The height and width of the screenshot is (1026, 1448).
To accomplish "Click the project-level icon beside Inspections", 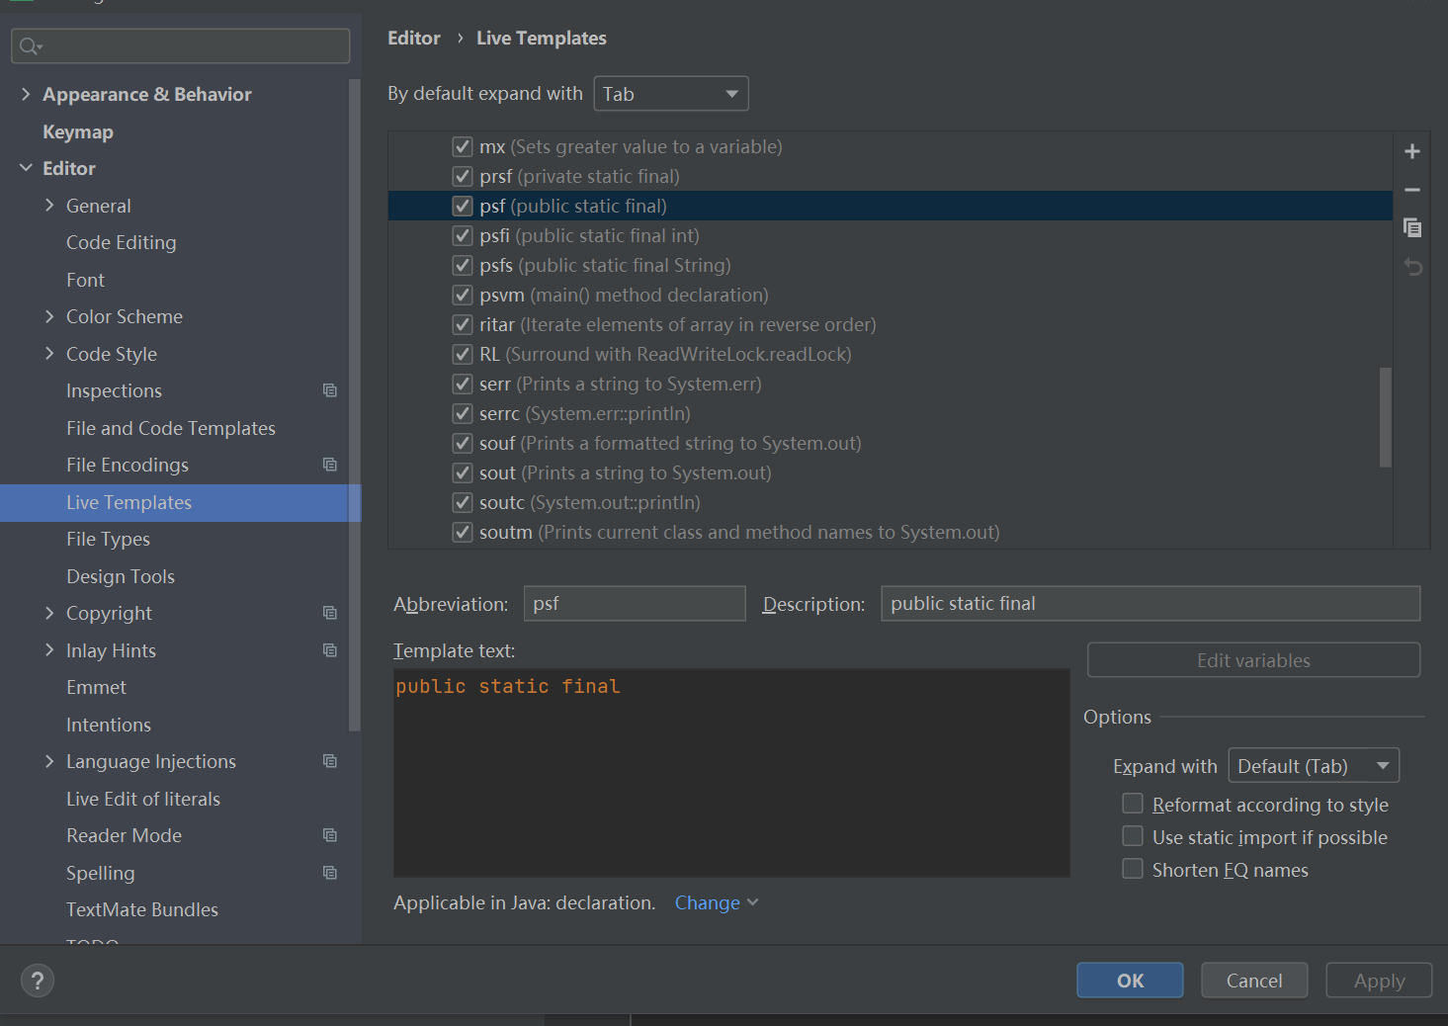I will [x=330, y=390].
